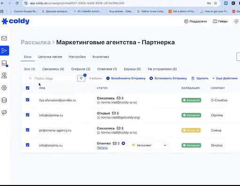This screenshot has height=186, width=240.
Task: Click the lead filter funnel icon
Action: 81,78
